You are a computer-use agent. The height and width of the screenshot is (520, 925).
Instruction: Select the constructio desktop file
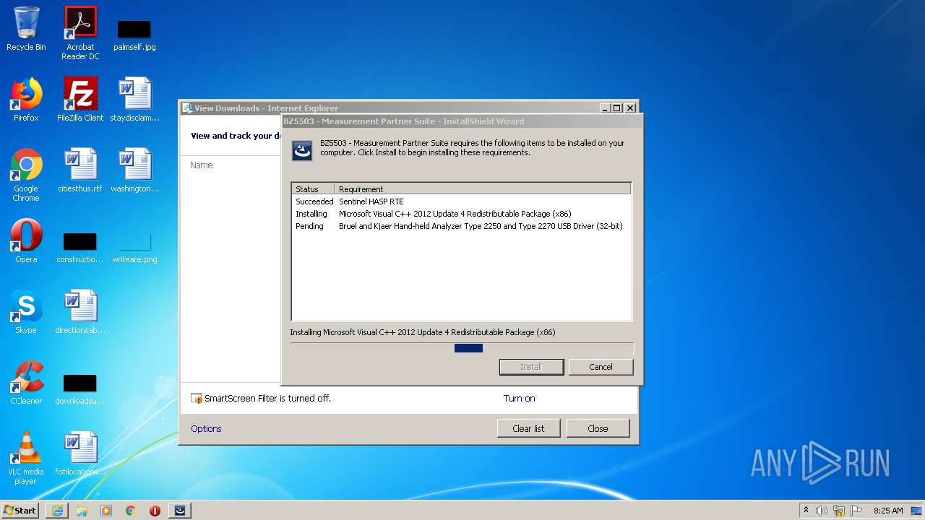tap(80, 247)
